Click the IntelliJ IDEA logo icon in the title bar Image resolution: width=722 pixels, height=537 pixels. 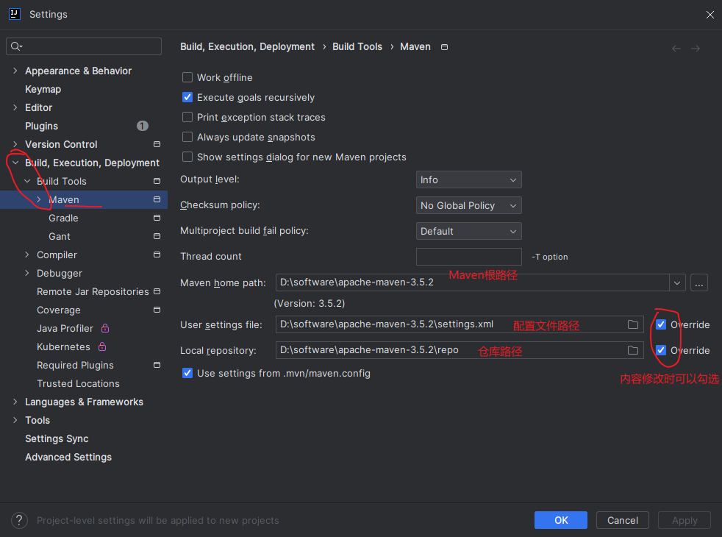(14, 14)
